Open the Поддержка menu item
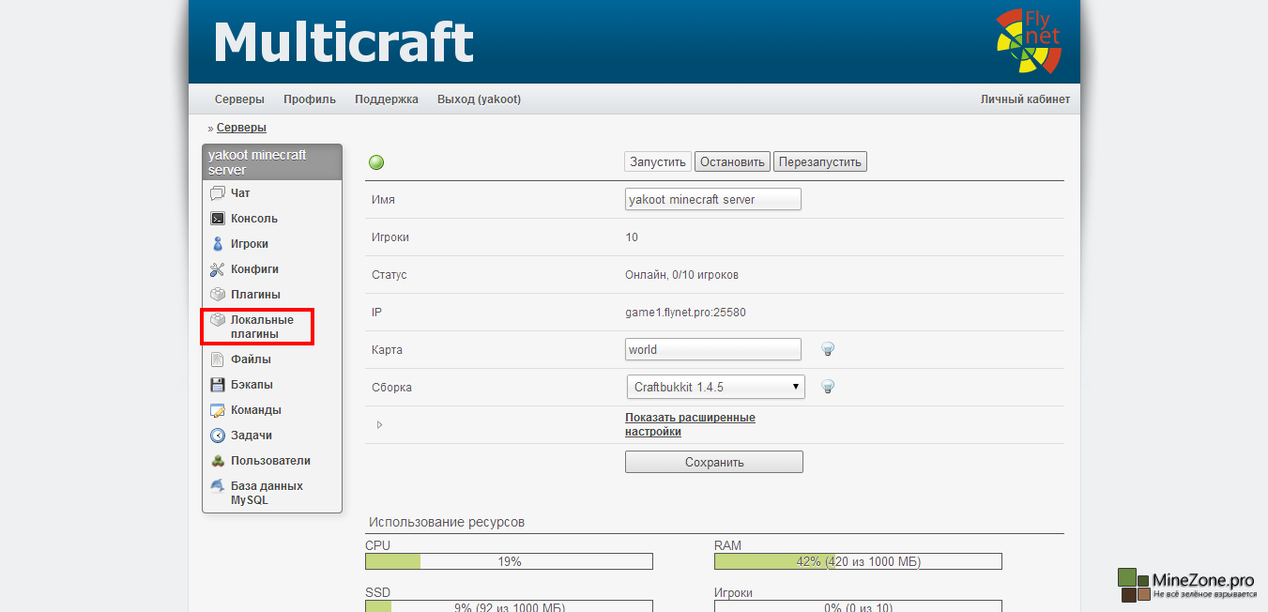Image resolution: width=1268 pixels, height=612 pixels. 387,99
